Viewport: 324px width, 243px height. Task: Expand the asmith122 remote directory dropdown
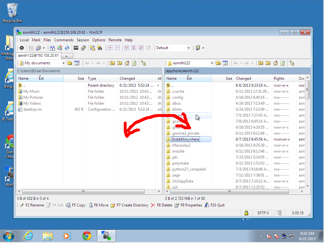[x=212, y=63]
